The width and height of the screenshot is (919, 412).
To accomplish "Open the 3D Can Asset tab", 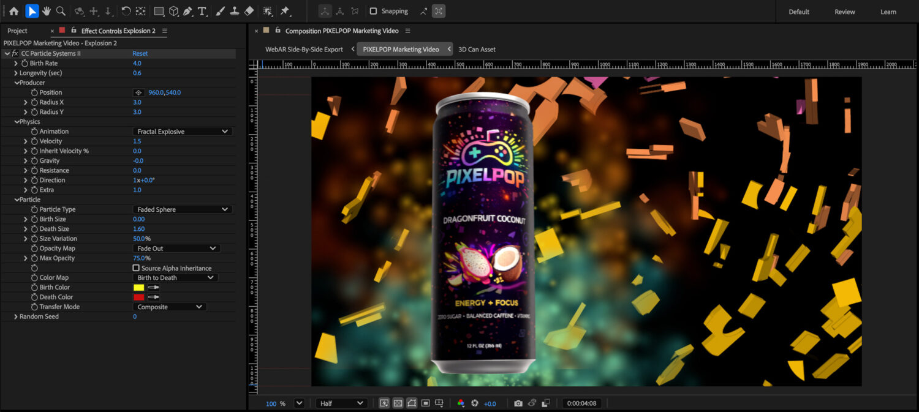I will tap(477, 49).
